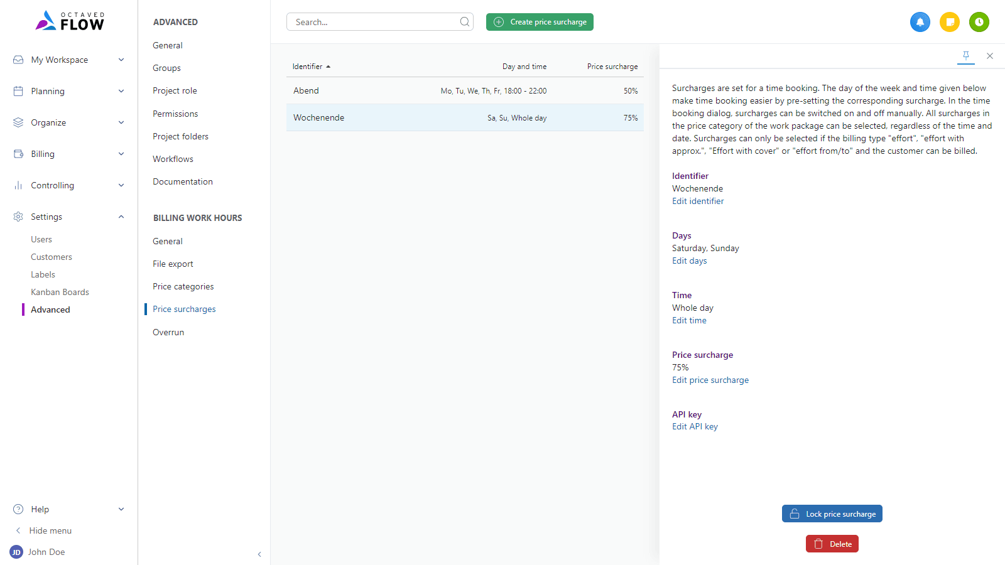Click the blue notifications bell icon
This screenshot has height=565, width=1005.
tap(920, 22)
